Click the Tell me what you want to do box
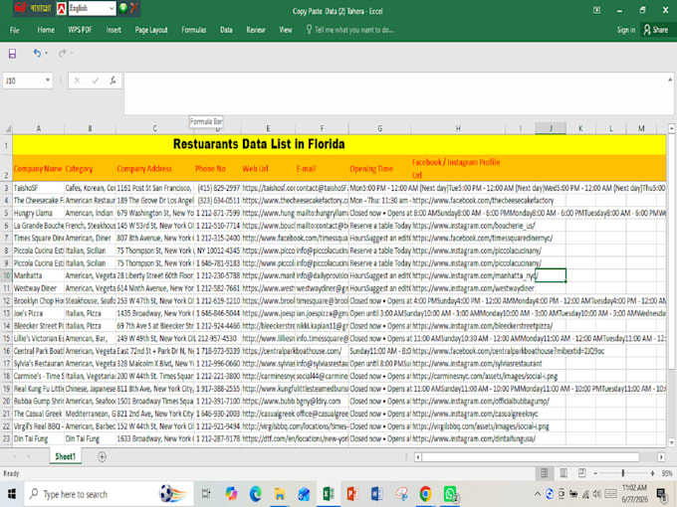Image resolution: width=677 pixels, height=507 pixels. click(x=349, y=30)
